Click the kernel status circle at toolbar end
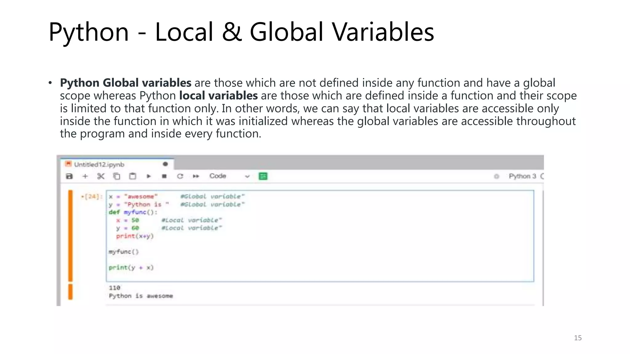This screenshot has width=630, height=354. (x=542, y=176)
